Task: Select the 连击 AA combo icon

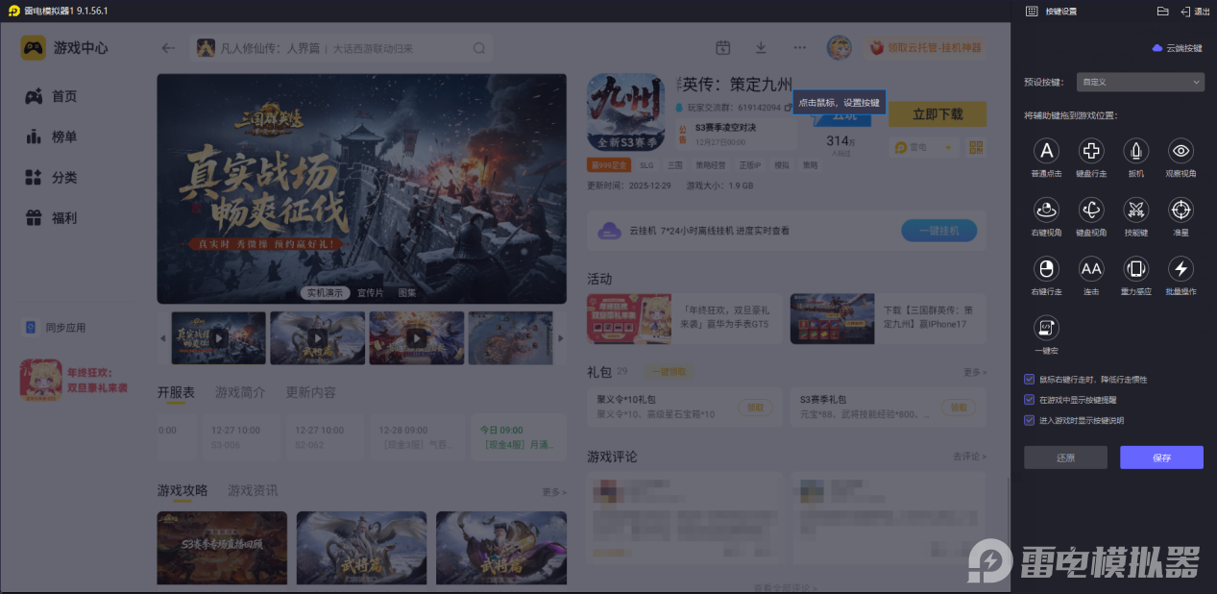Action: coord(1091,268)
